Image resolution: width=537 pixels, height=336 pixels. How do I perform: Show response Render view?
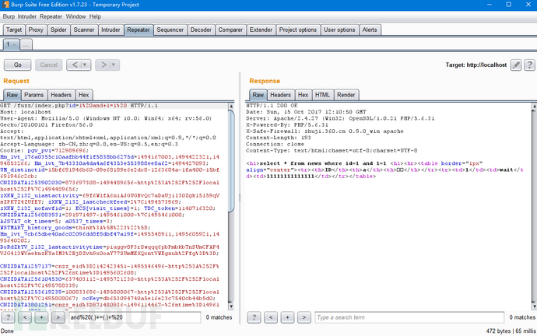click(346, 95)
